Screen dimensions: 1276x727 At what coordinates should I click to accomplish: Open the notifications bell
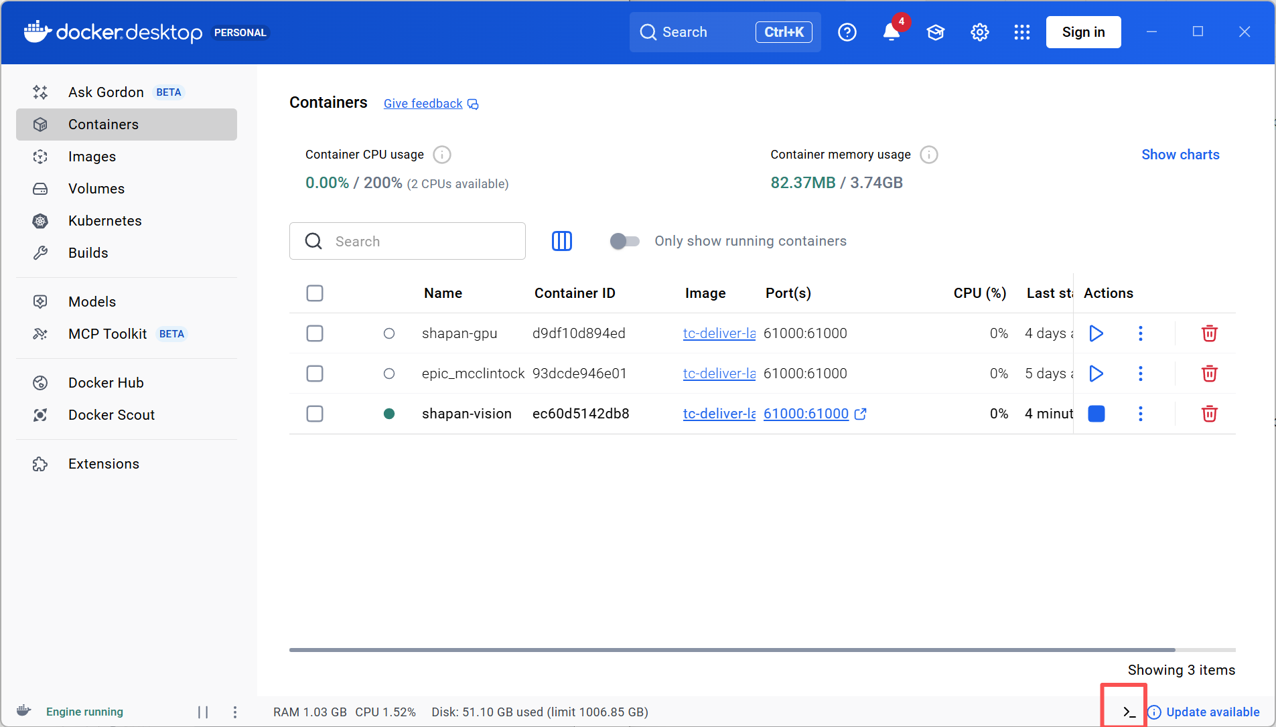pyautogui.click(x=890, y=31)
